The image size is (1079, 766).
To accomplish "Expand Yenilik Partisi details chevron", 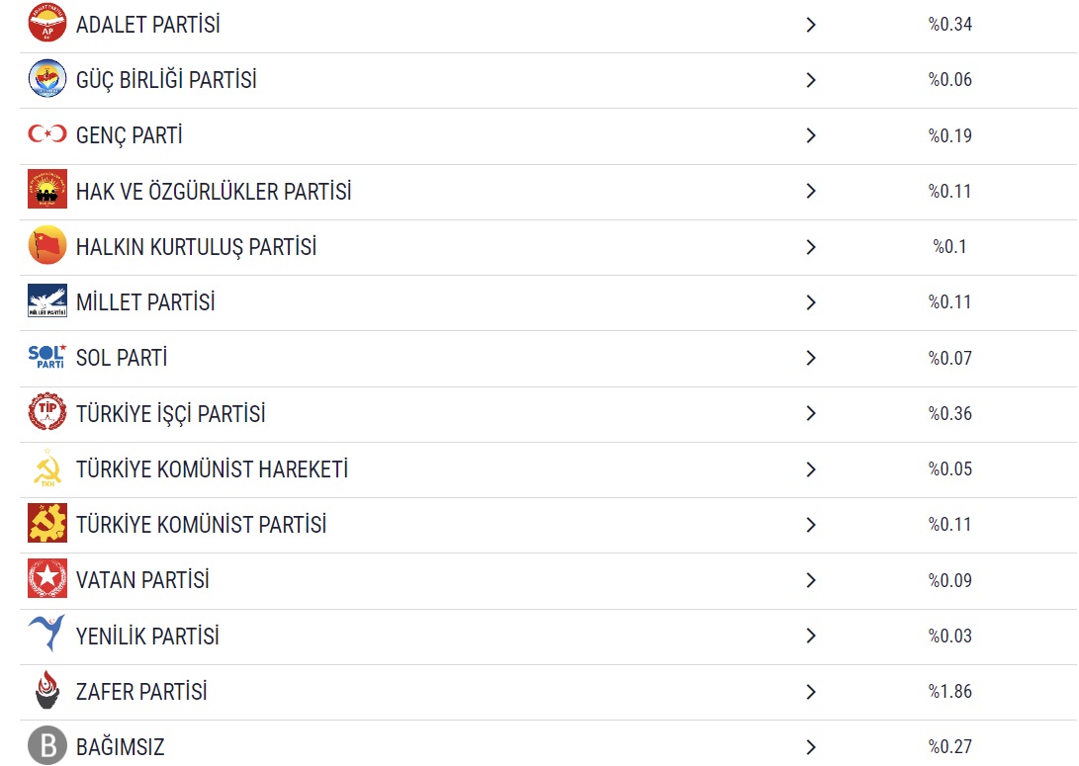I will tap(811, 636).
